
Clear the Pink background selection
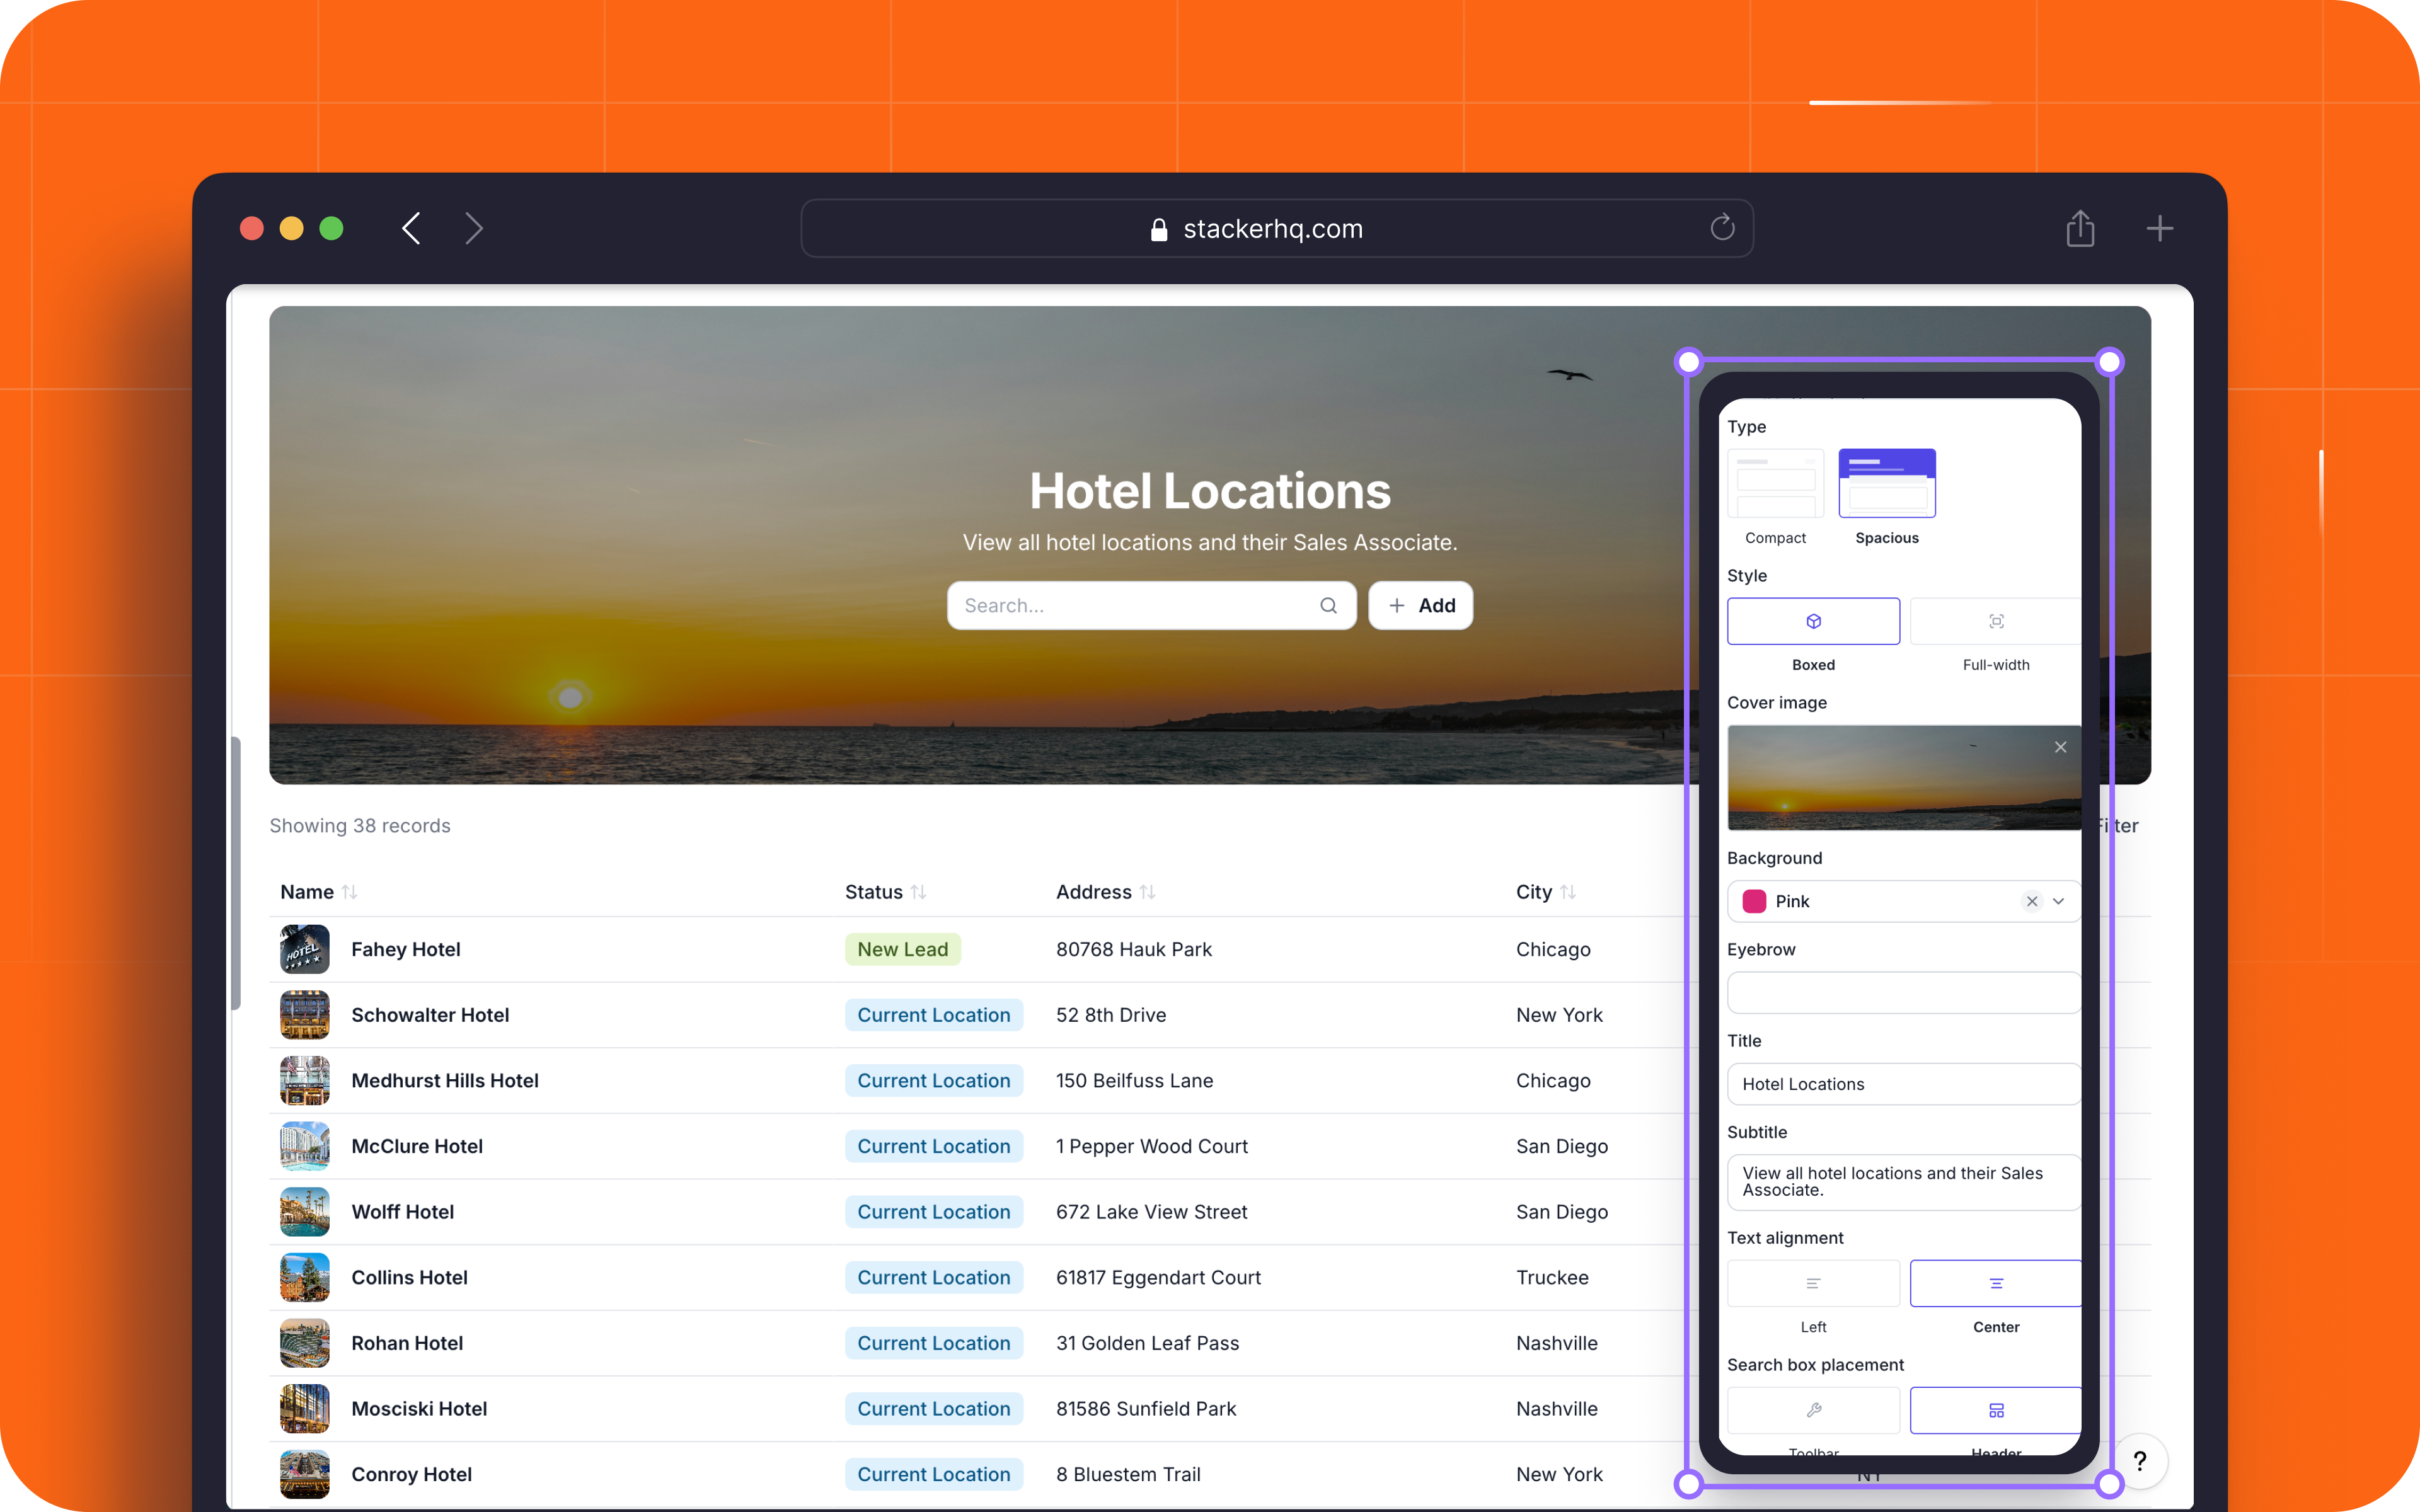(2032, 901)
